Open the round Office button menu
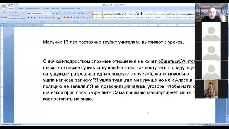229x129 pixels. pos(3,6)
